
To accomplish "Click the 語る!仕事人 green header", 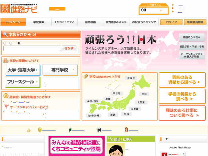I will coord(131,139).
